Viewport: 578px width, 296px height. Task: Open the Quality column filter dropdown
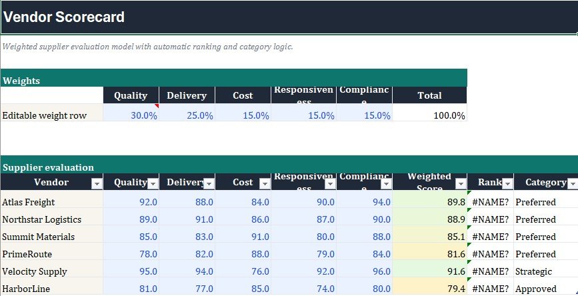[x=153, y=183]
